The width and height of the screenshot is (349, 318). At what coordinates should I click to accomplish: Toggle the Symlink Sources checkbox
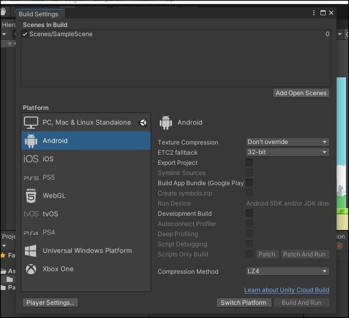[249, 172]
